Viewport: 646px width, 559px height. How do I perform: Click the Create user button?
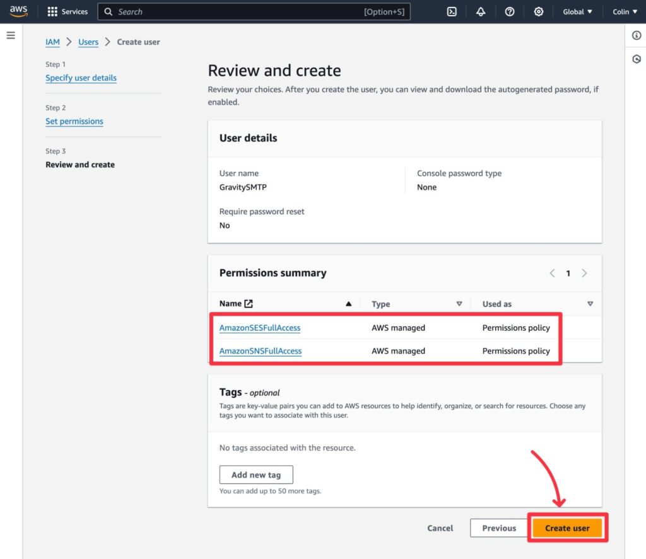[567, 528]
